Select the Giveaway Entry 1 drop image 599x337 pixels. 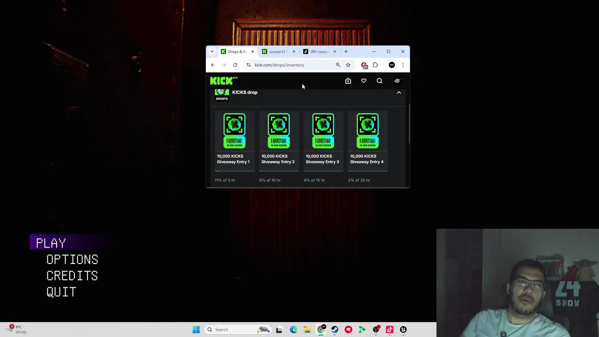(234, 131)
